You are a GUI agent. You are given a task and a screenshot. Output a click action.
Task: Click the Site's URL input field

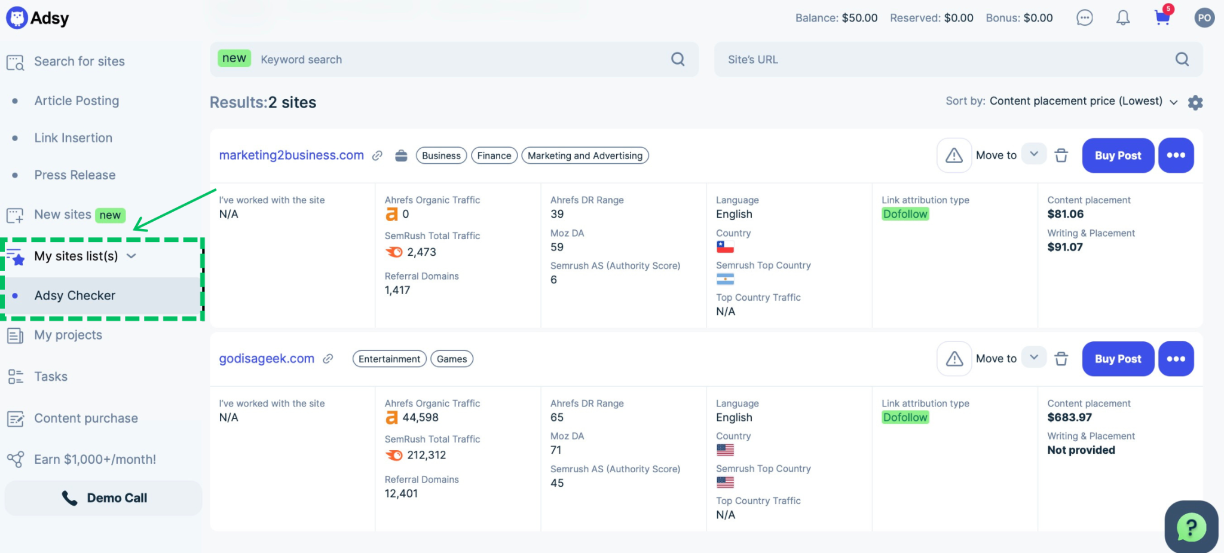[959, 59]
